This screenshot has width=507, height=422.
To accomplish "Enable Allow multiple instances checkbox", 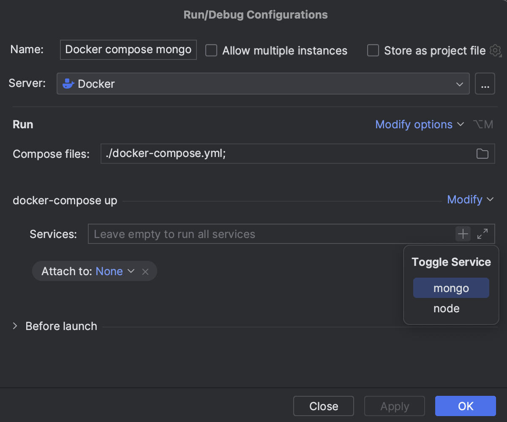I will [211, 51].
